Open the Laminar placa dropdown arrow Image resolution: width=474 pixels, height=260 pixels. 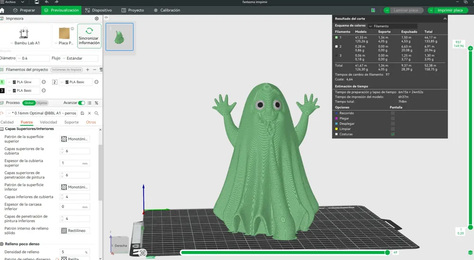point(387,10)
